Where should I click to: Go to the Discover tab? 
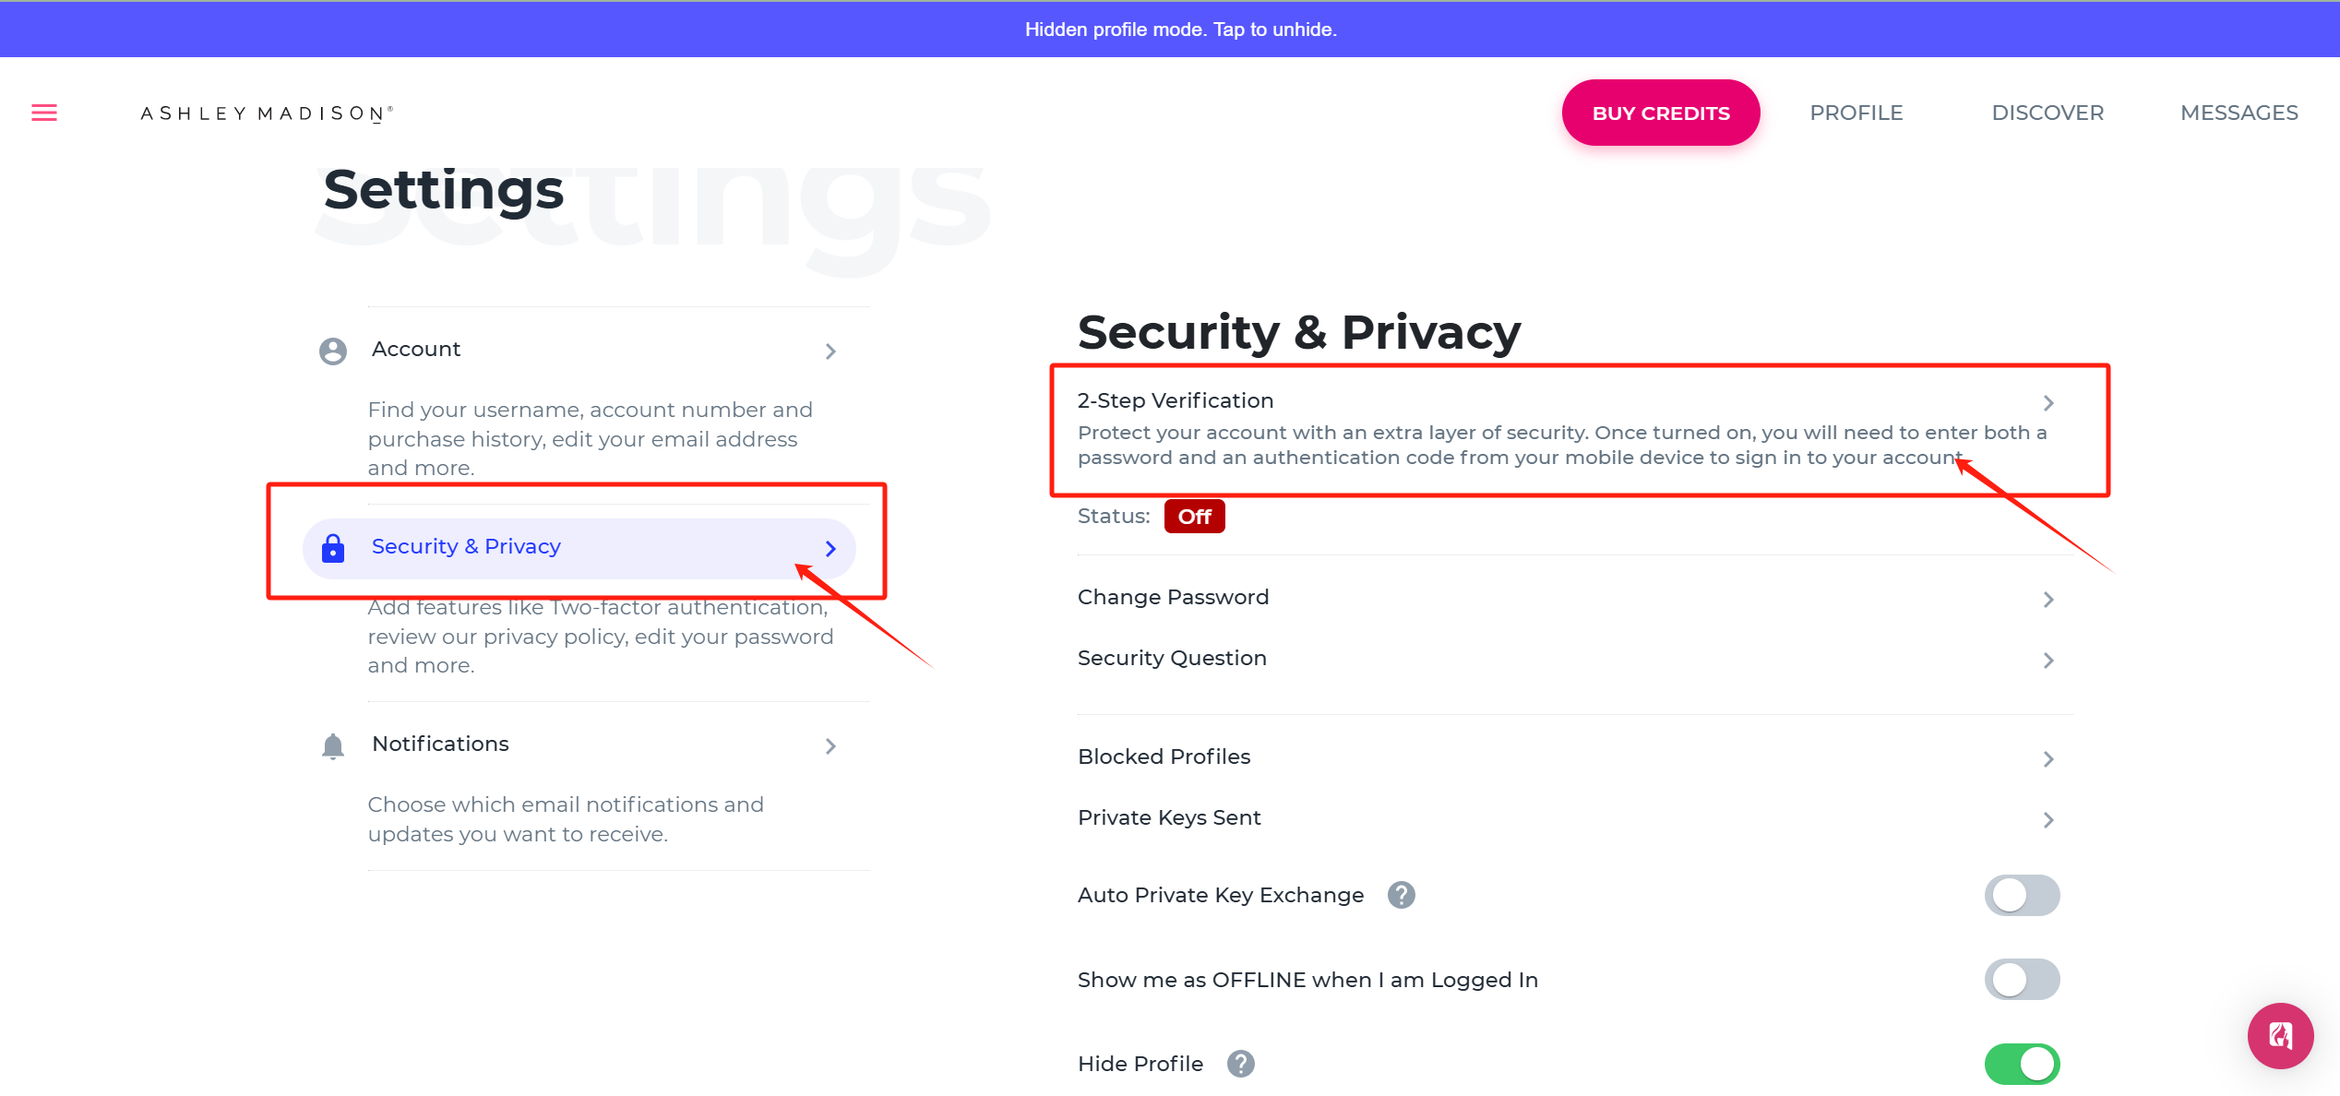click(x=2047, y=113)
